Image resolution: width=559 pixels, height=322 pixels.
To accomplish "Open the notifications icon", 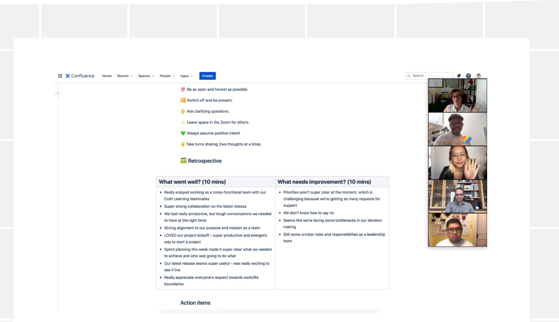I will [x=459, y=76].
